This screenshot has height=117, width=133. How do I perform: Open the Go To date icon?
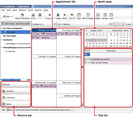72,15
